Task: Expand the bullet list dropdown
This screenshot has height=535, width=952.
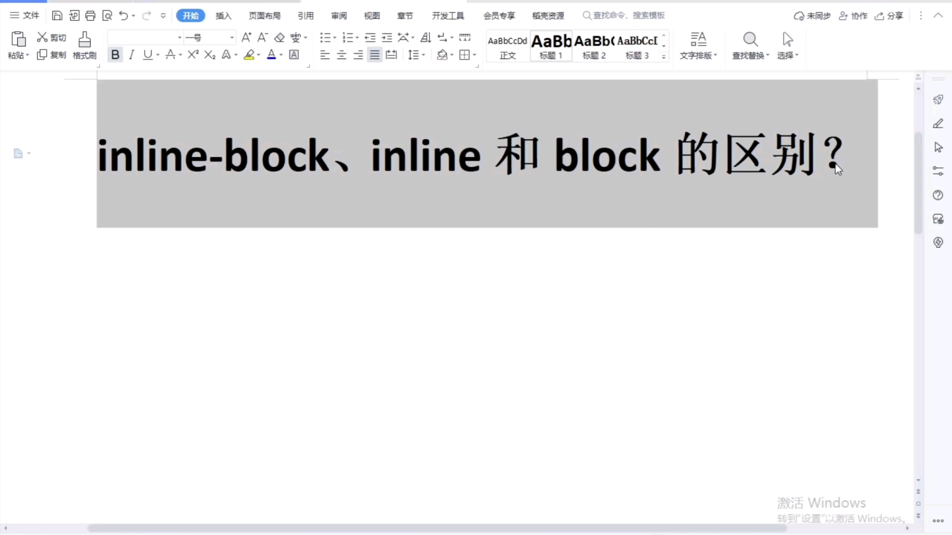Action: click(335, 38)
